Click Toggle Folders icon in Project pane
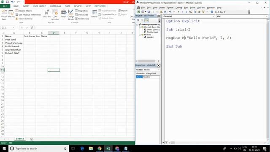 [146, 20]
